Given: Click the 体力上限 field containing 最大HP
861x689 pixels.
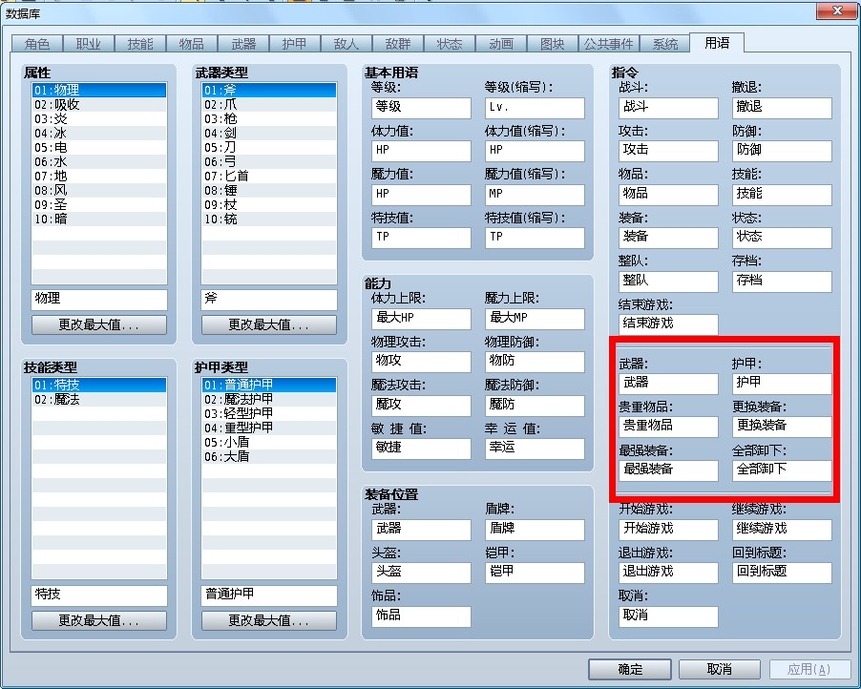Looking at the screenshot, I should pyautogui.click(x=421, y=319).
